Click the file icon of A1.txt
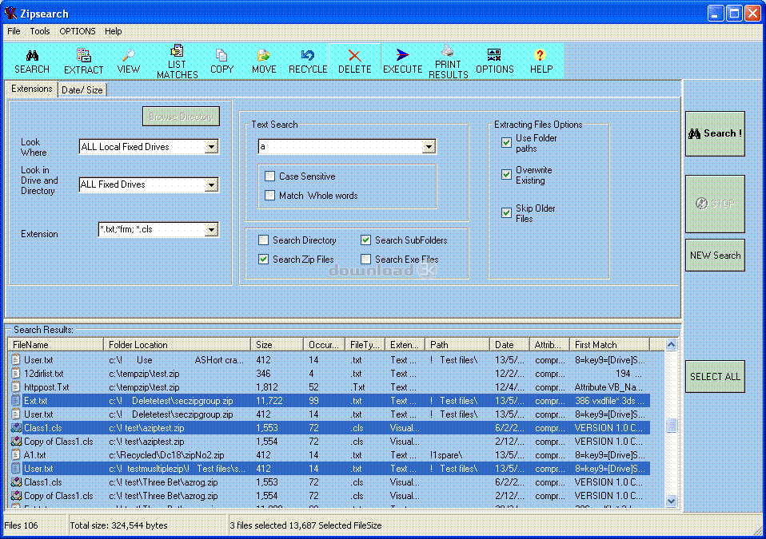 (x=16, y=454)
